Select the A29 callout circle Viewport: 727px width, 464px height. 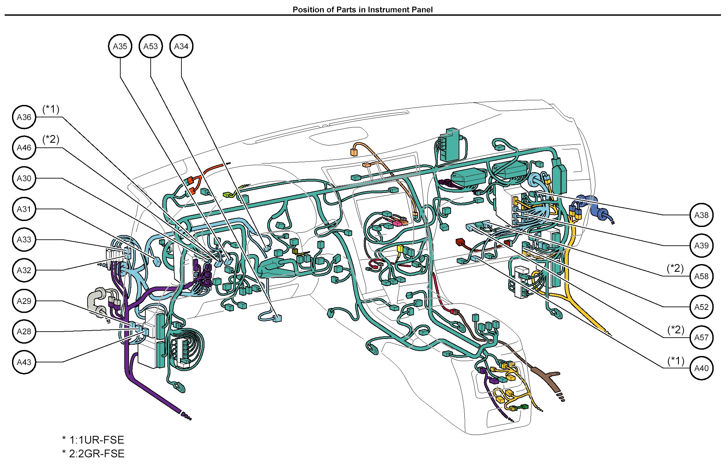coord(24,301)
